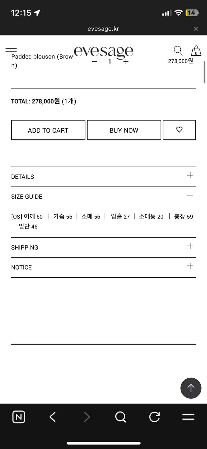Expand the SHIPPING section
Image resolution: width=207 pixels, height=449 pixels.
[190, 246]
